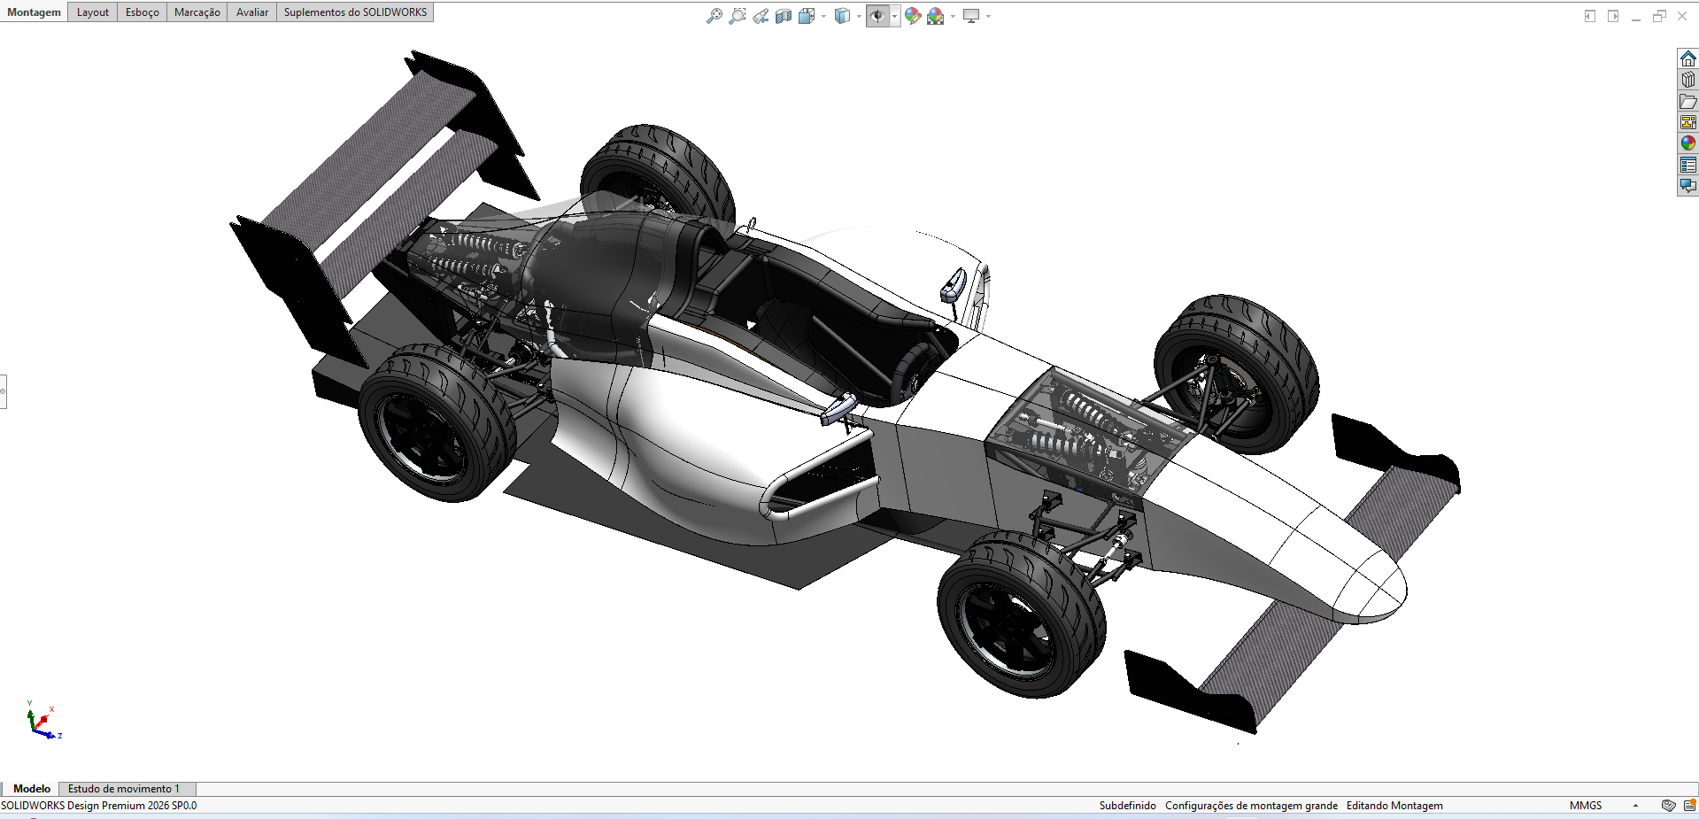The width and height of the screenshot is (1699, 819).
Task: Collapse the left panel with left-arrow button
Action: point(1590,16)
